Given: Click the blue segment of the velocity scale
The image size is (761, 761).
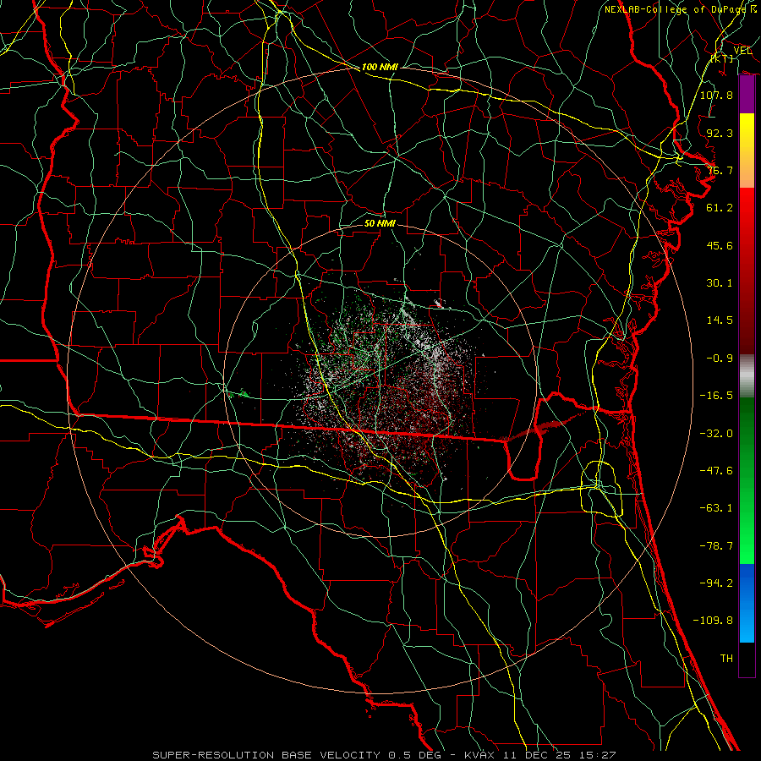Looking at the screenshot, I should [747, 603].
